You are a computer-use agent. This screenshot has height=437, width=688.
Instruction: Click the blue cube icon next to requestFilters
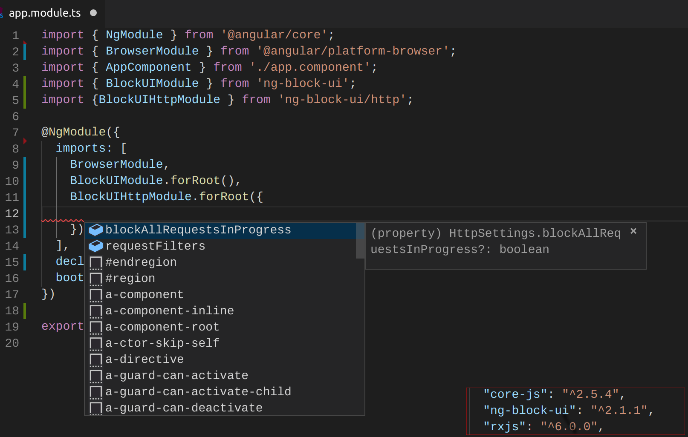click(95, 246)
